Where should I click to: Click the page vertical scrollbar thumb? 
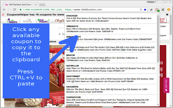point(171,25)
